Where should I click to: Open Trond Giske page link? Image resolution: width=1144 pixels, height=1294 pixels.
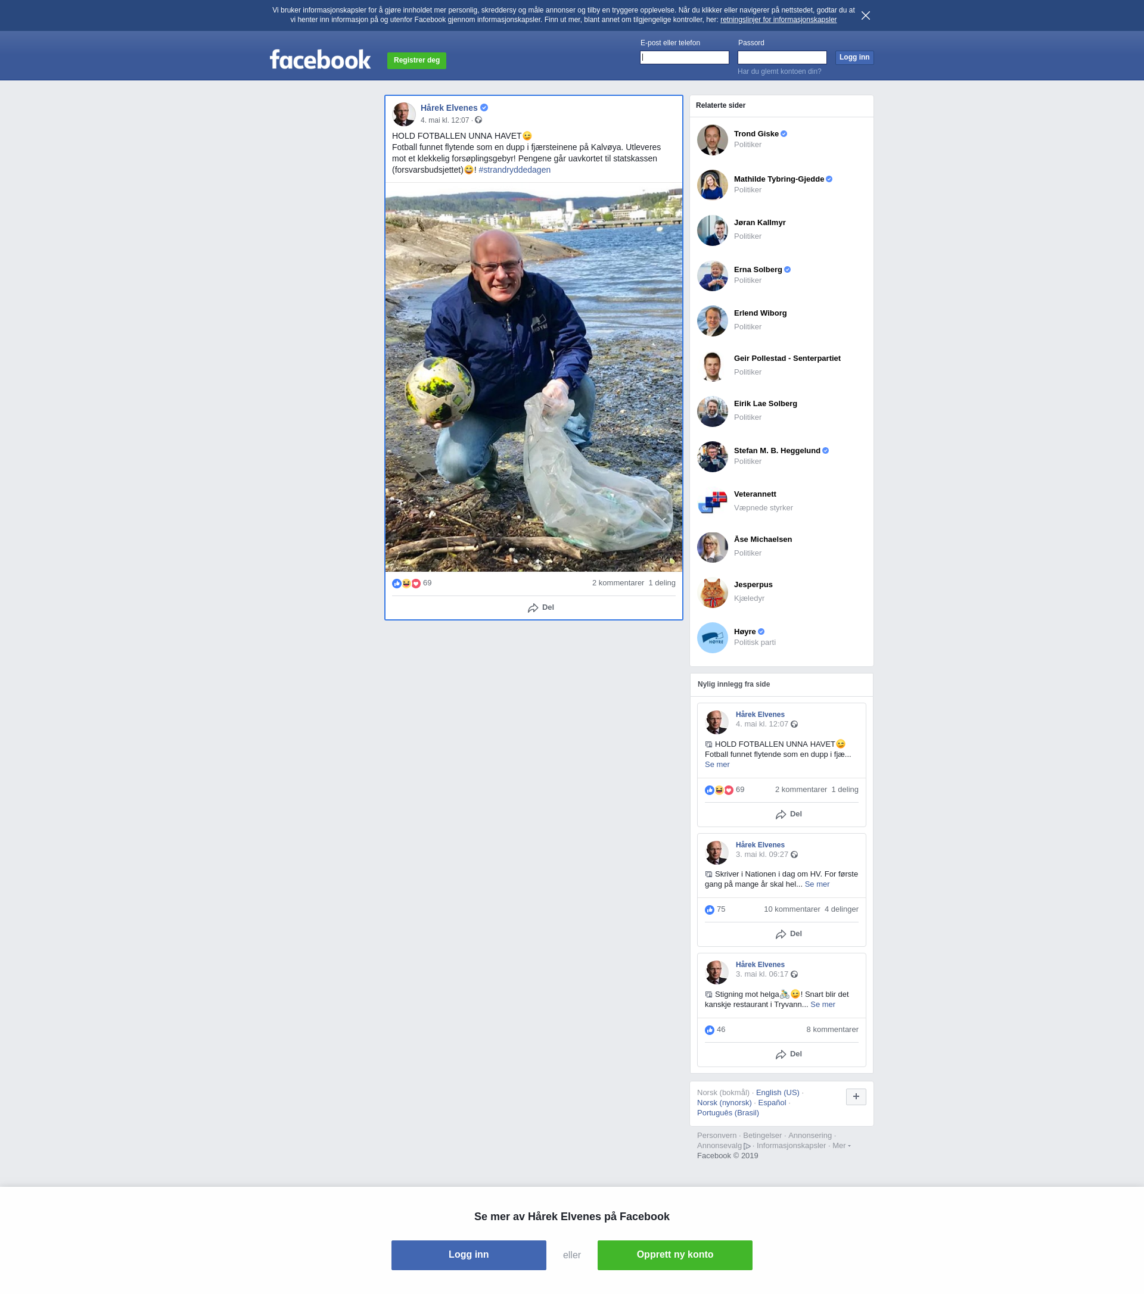756,134
